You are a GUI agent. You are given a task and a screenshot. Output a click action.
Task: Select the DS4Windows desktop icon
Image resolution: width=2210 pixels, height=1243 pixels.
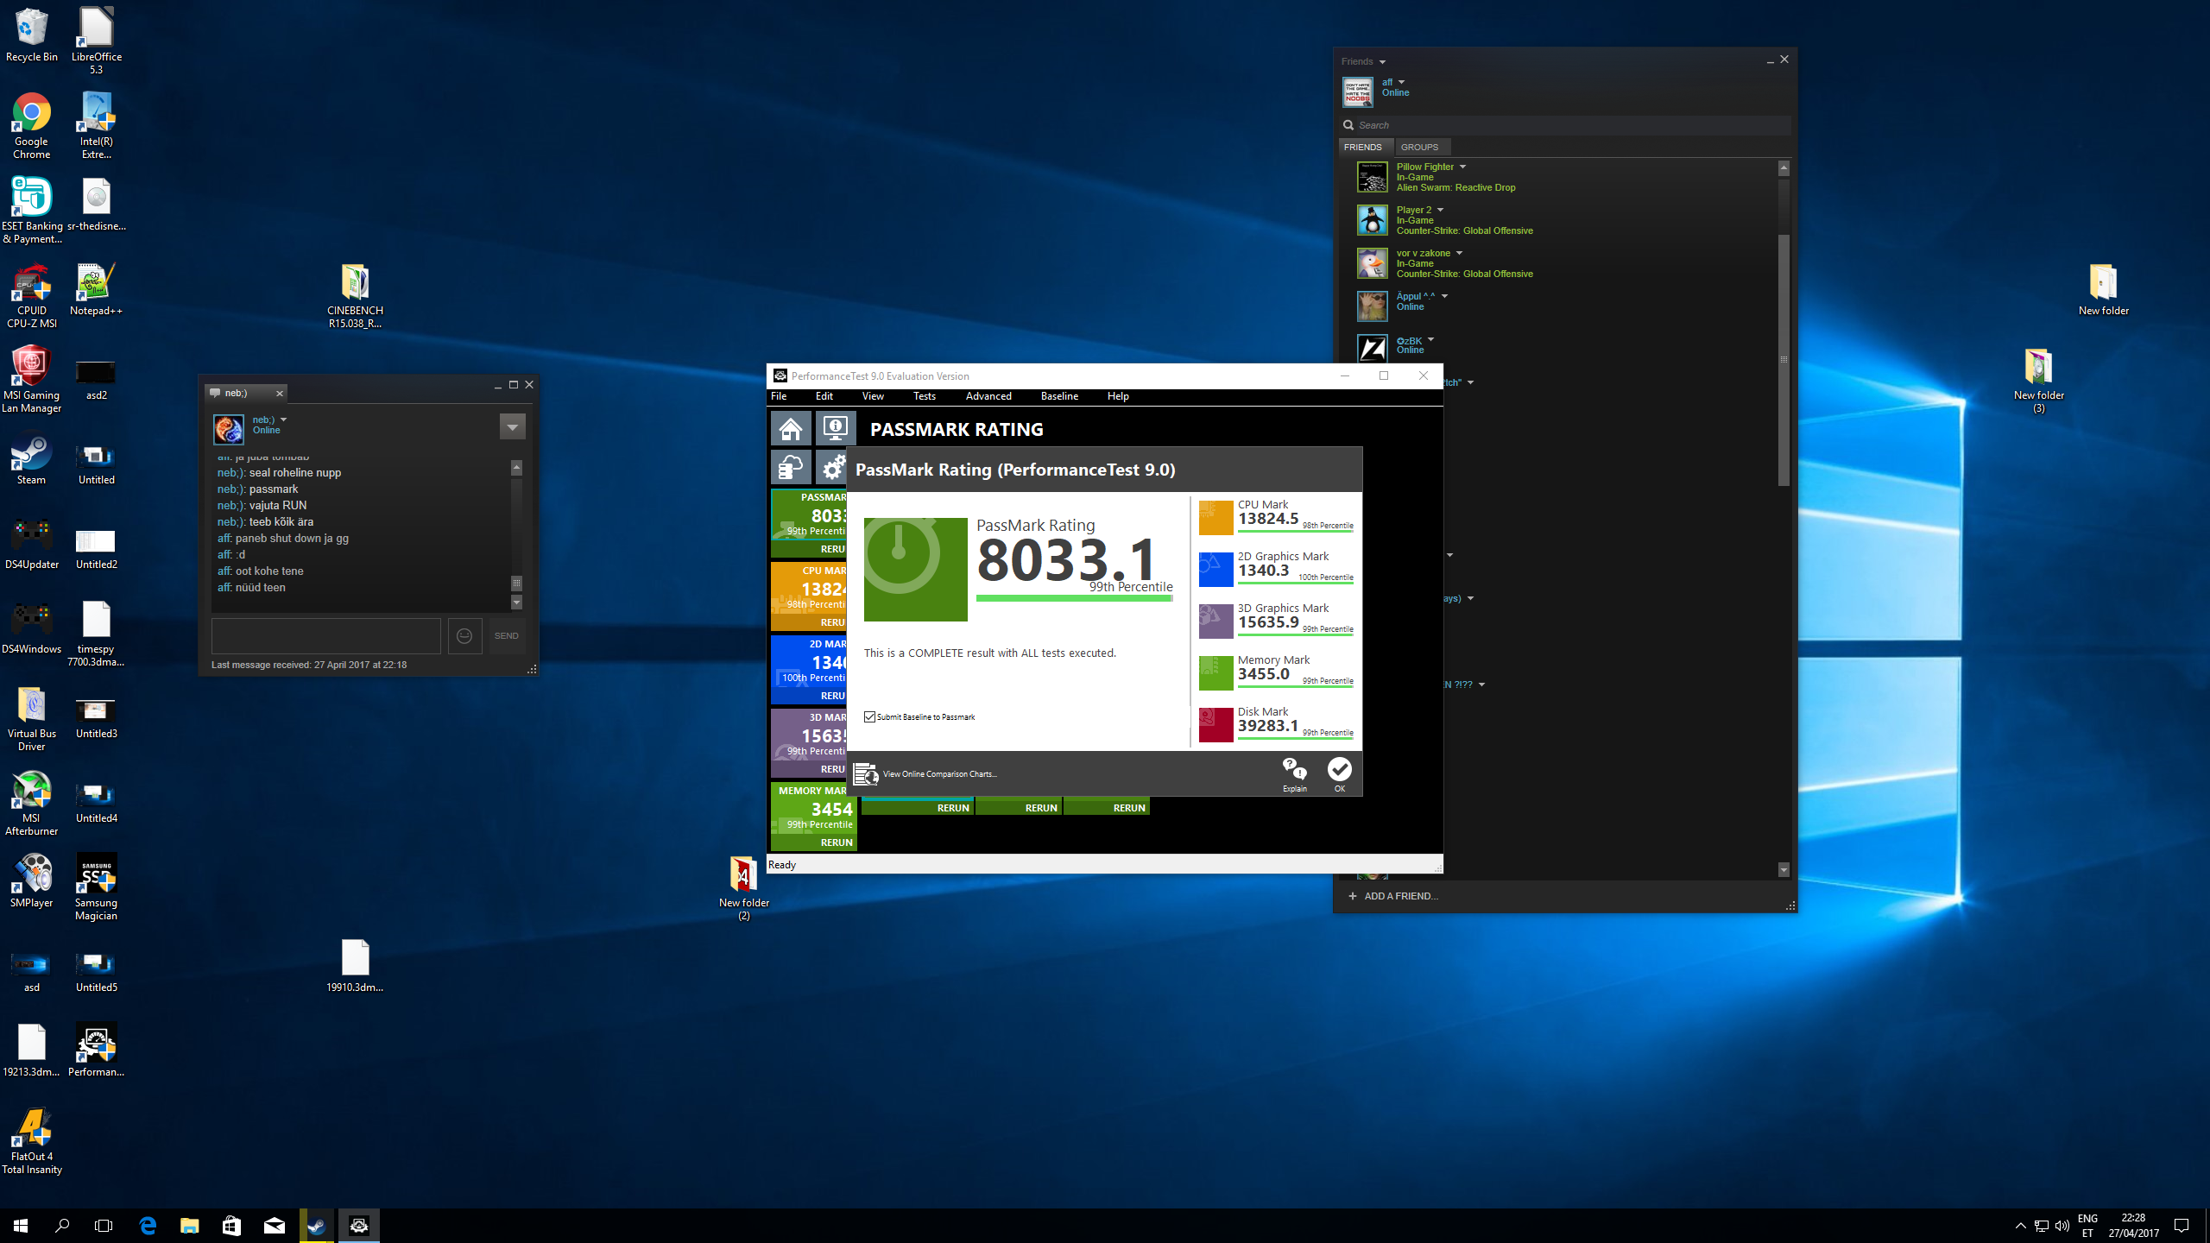point(32,628)
